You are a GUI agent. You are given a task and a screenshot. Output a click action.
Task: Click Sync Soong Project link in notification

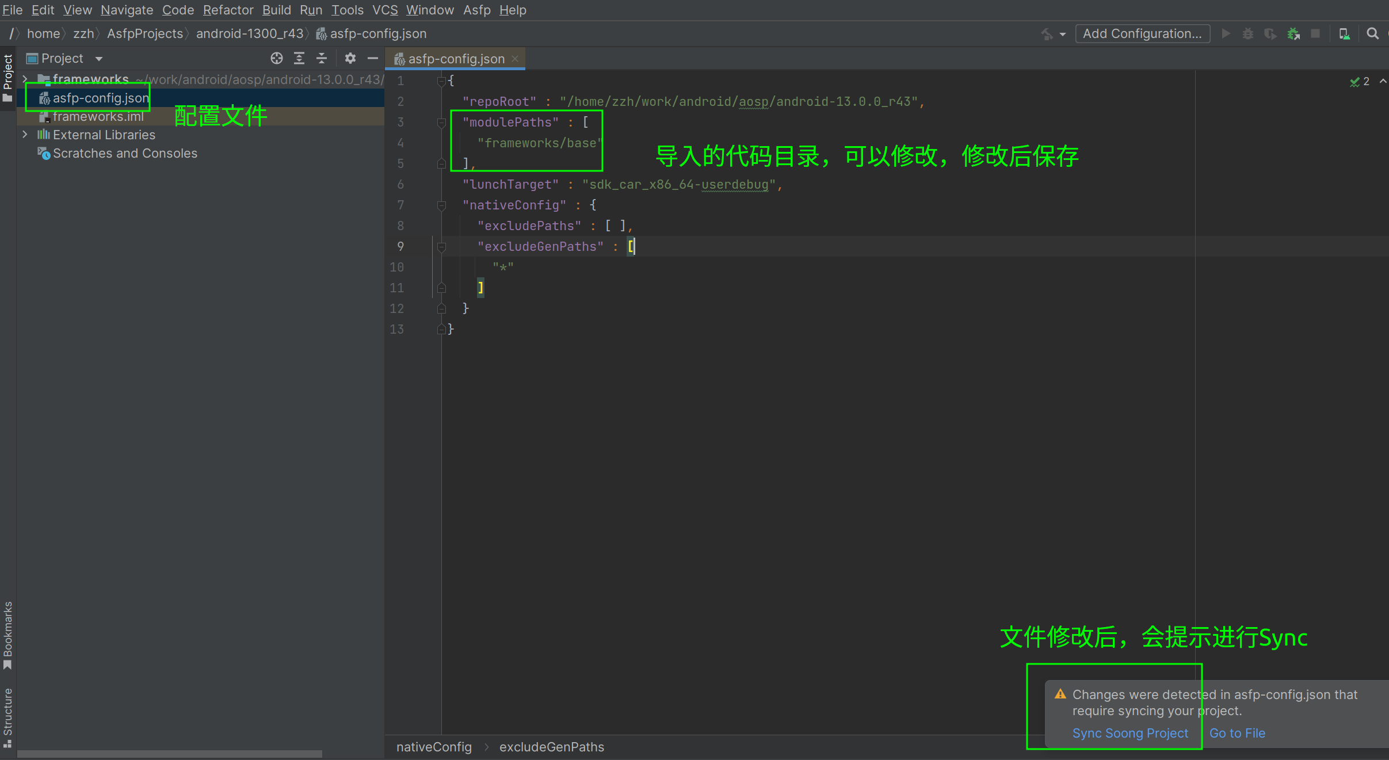pos(1129,733)
